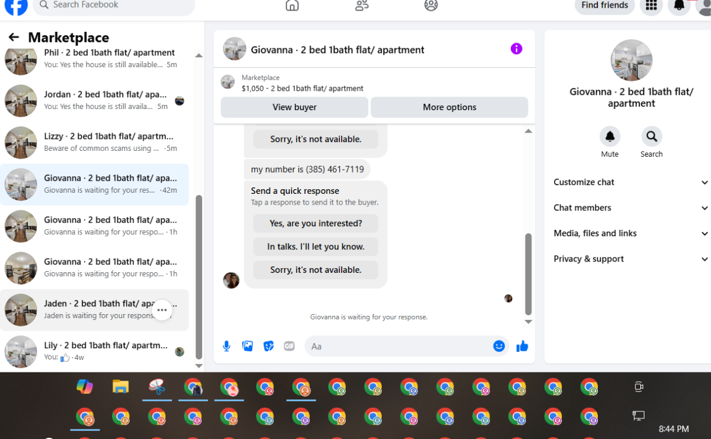Open the notifications bell
The height and width of the screenshot is (439, 711).
click(x=679, y=6)
